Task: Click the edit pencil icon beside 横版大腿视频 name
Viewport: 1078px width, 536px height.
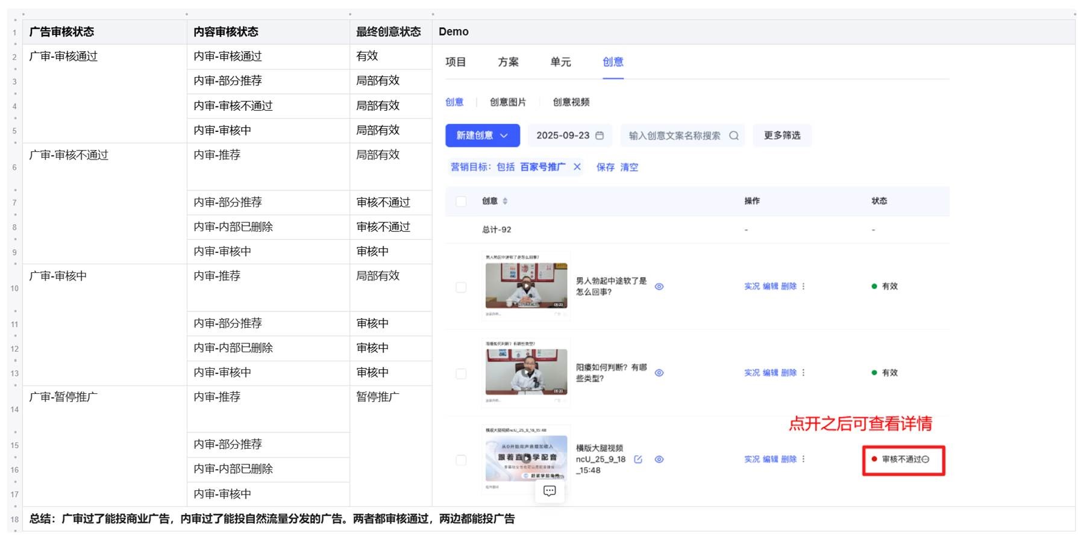Action: pyautogui.click(x=638, y=459)
